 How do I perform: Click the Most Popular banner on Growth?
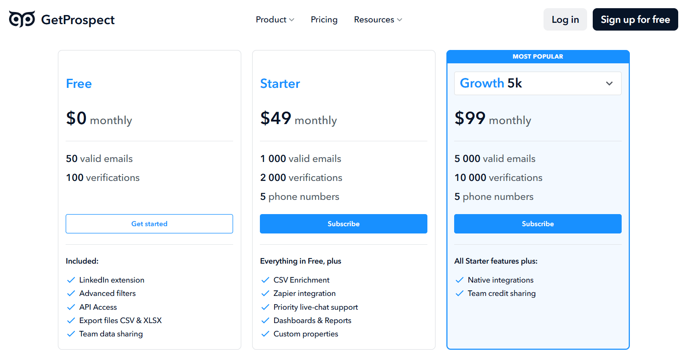coord(537,56)
